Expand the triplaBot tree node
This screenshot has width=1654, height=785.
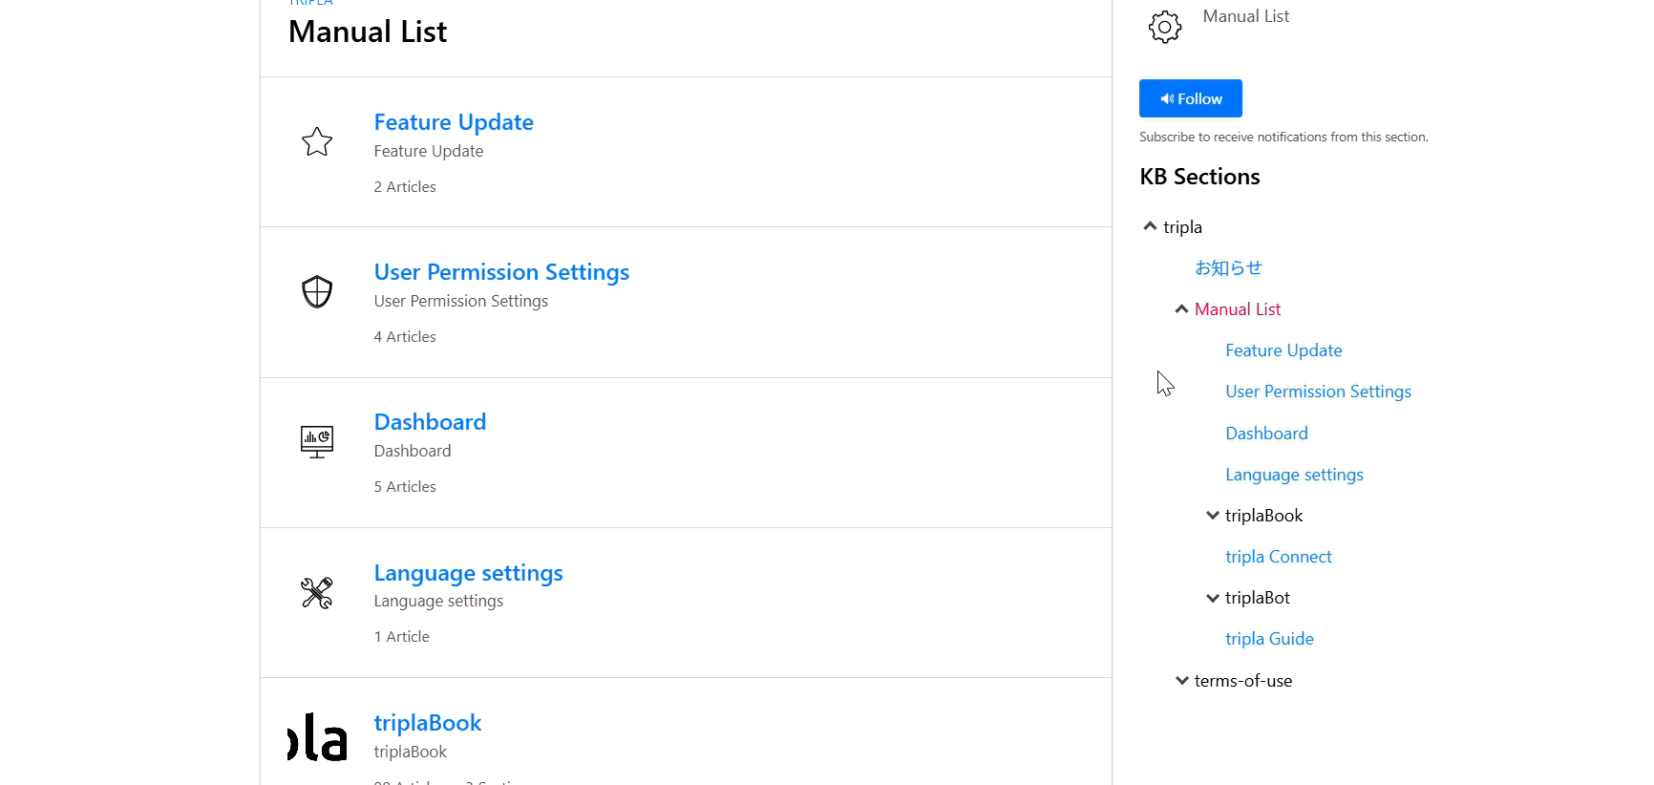(1213, 598)
